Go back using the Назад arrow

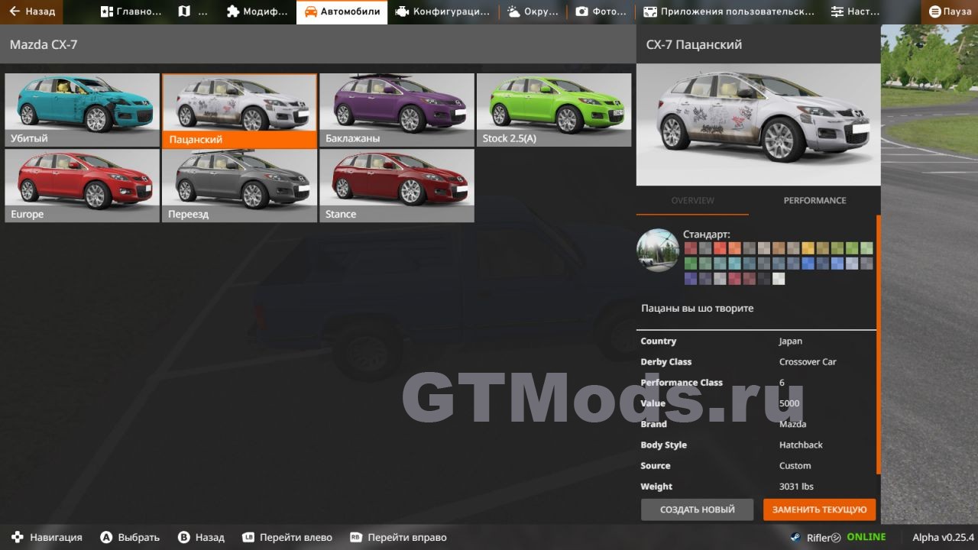(32, 11)
